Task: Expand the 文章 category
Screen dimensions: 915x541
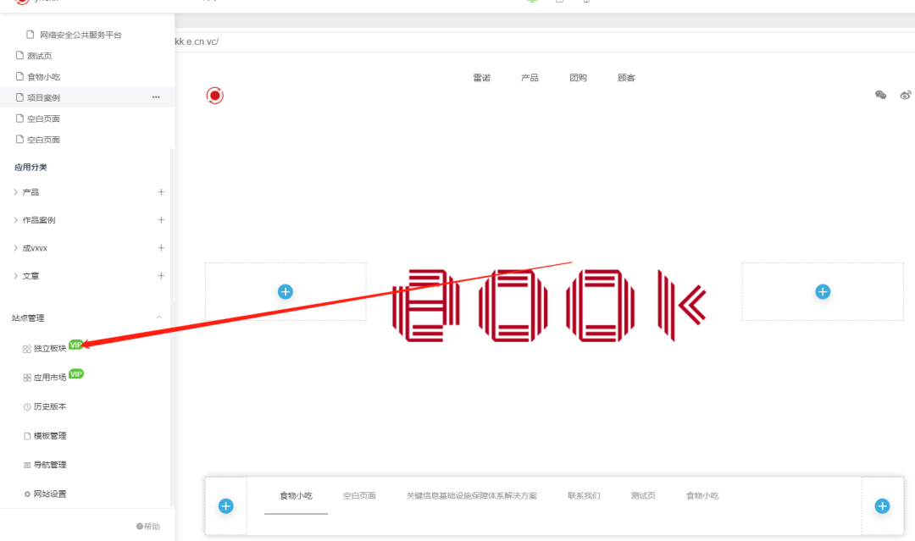Action: (15, 276)
